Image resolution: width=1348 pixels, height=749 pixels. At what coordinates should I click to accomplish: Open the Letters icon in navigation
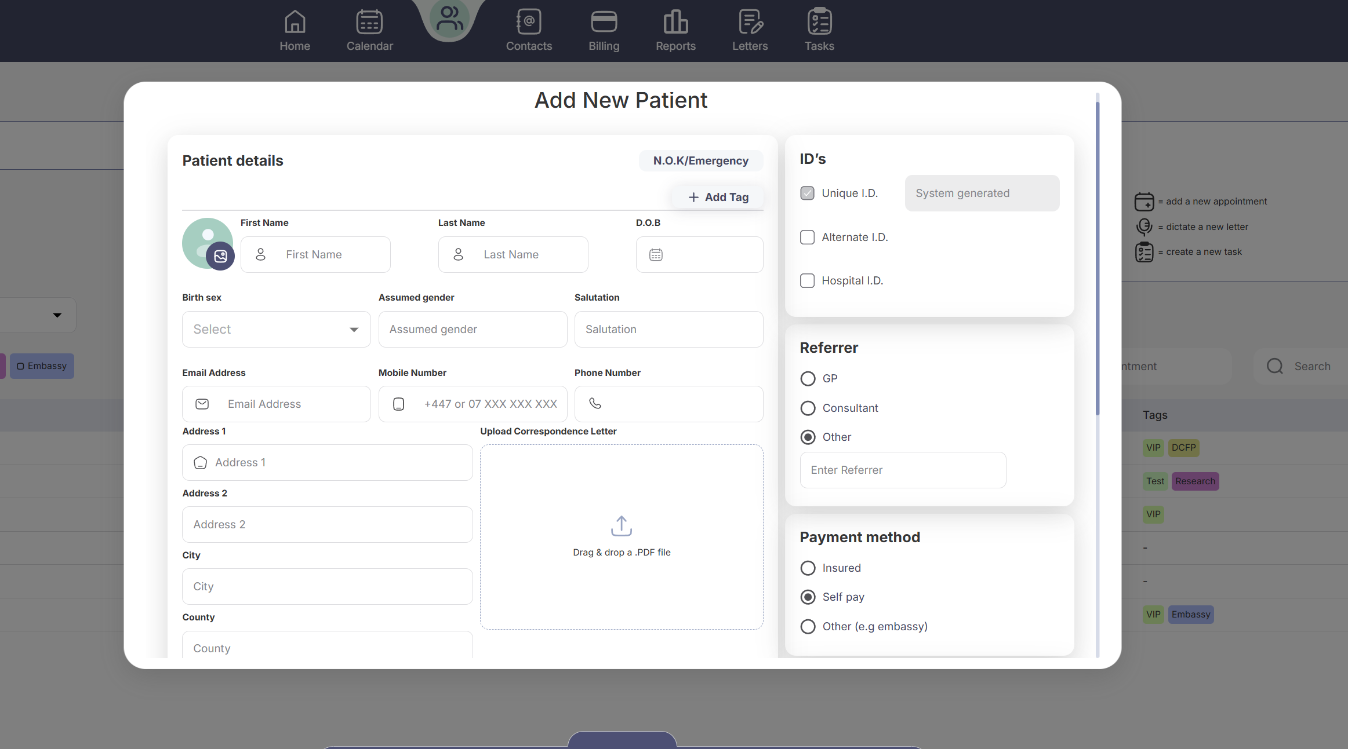click(x=750, y=23)
